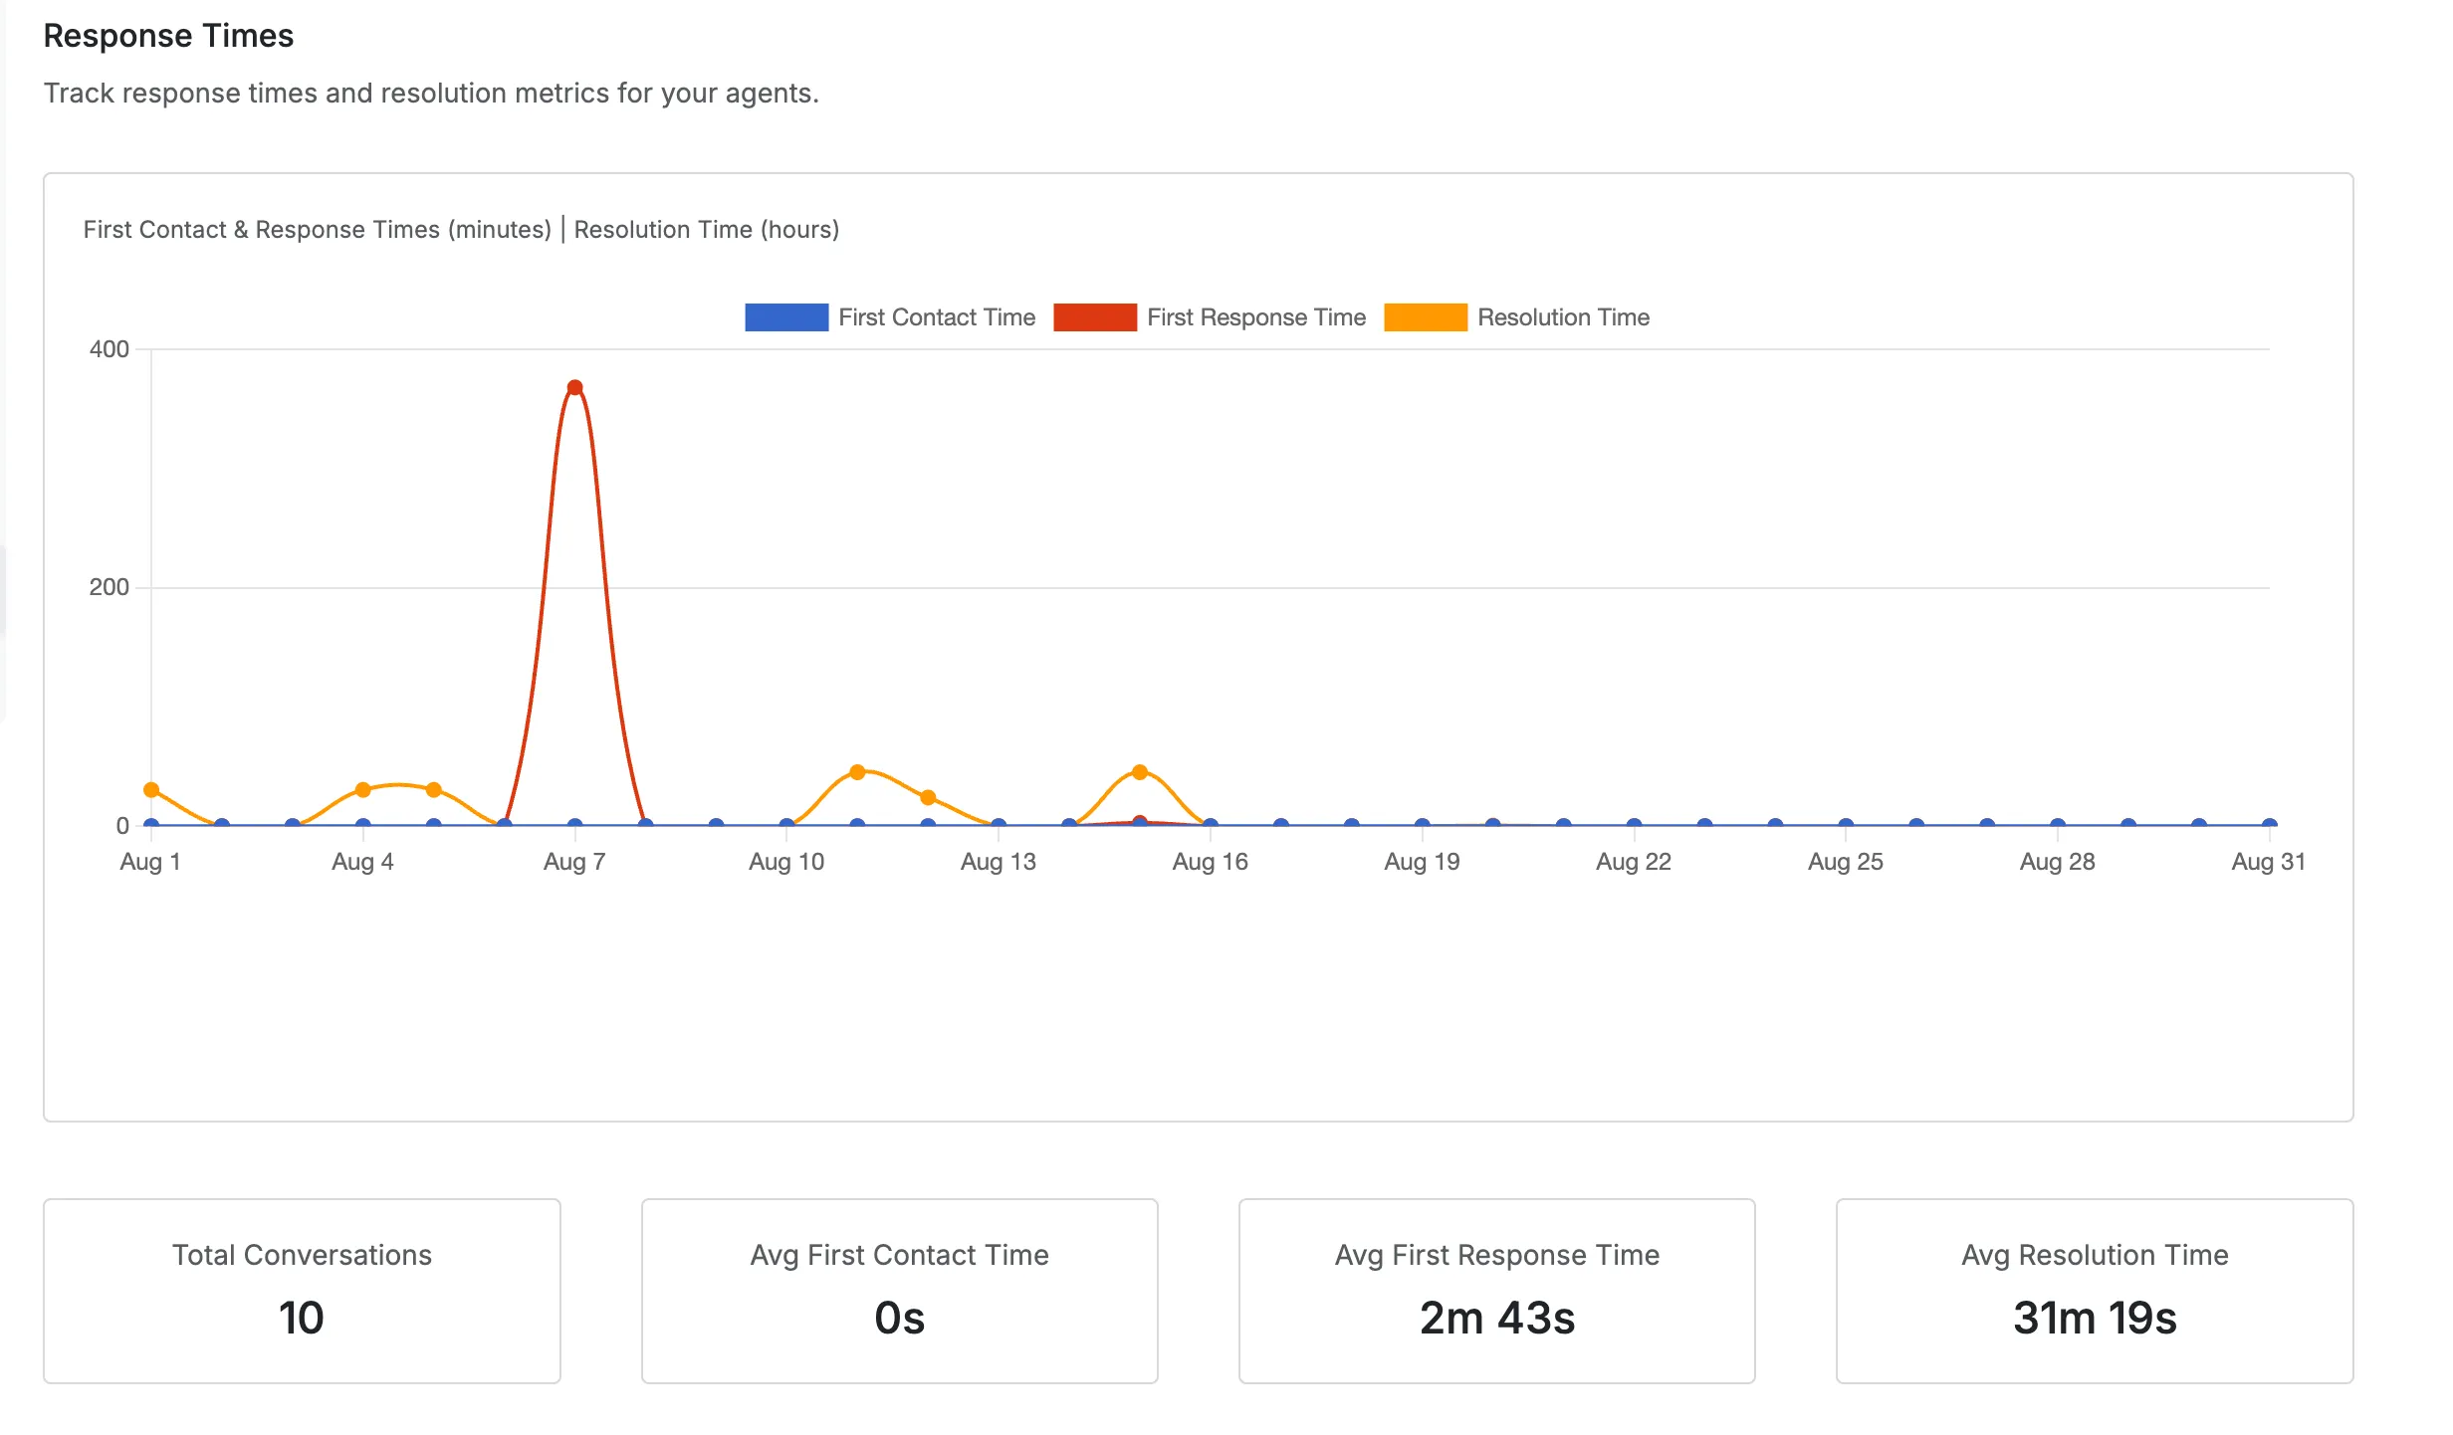2453x1435 pixels.
Task: Click orange peak point on Aug 11
Action: tap(857, 771)
